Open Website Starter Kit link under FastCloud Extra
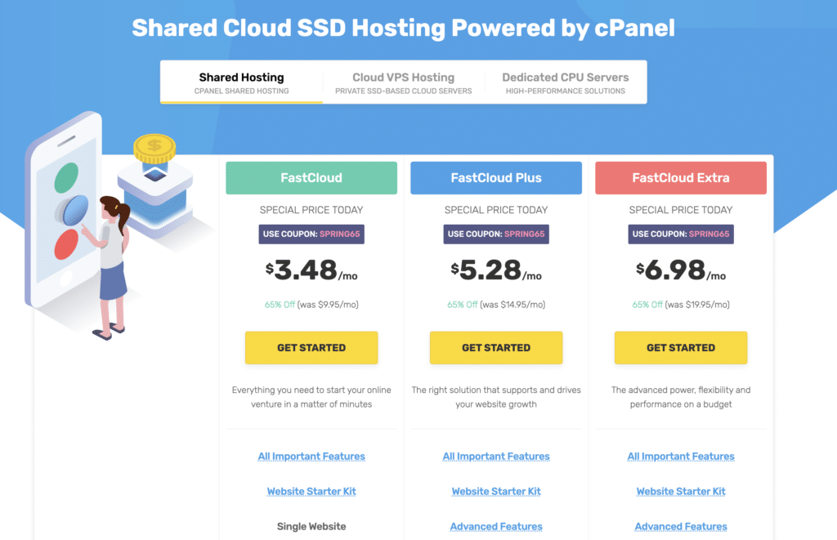The width and height of the screenshot is (837, 540). 681,491
